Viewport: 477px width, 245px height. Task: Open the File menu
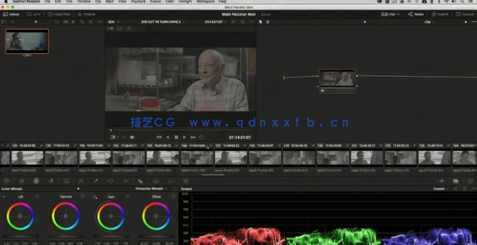point(47,2)
